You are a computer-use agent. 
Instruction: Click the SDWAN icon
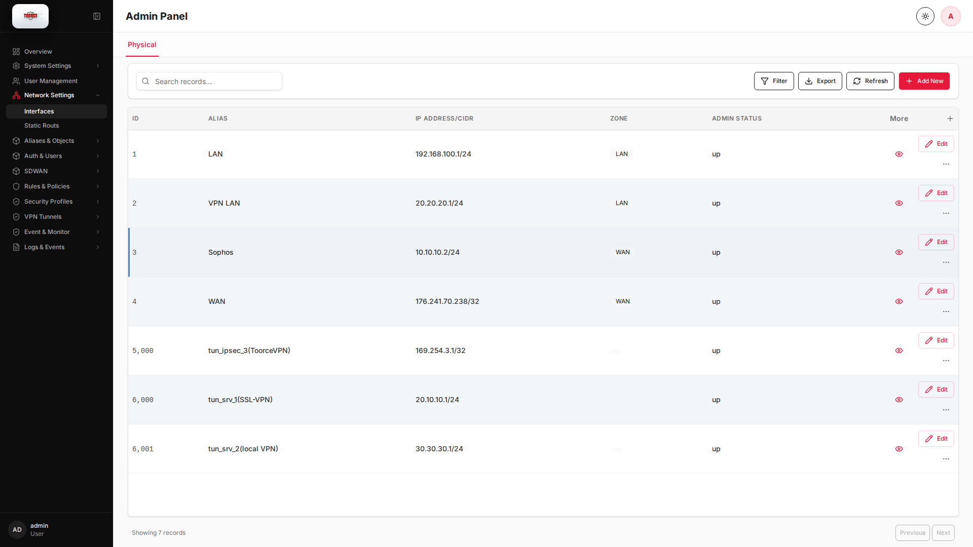[x=16, y=171]
